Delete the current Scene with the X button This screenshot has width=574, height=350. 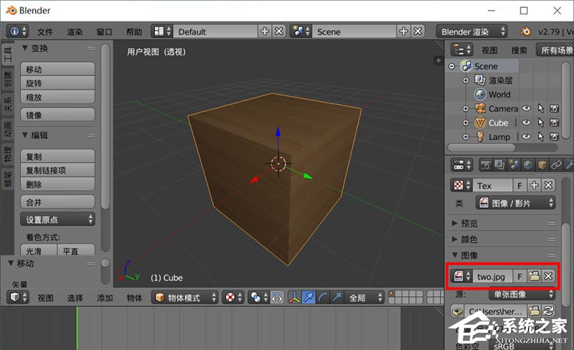418,32
